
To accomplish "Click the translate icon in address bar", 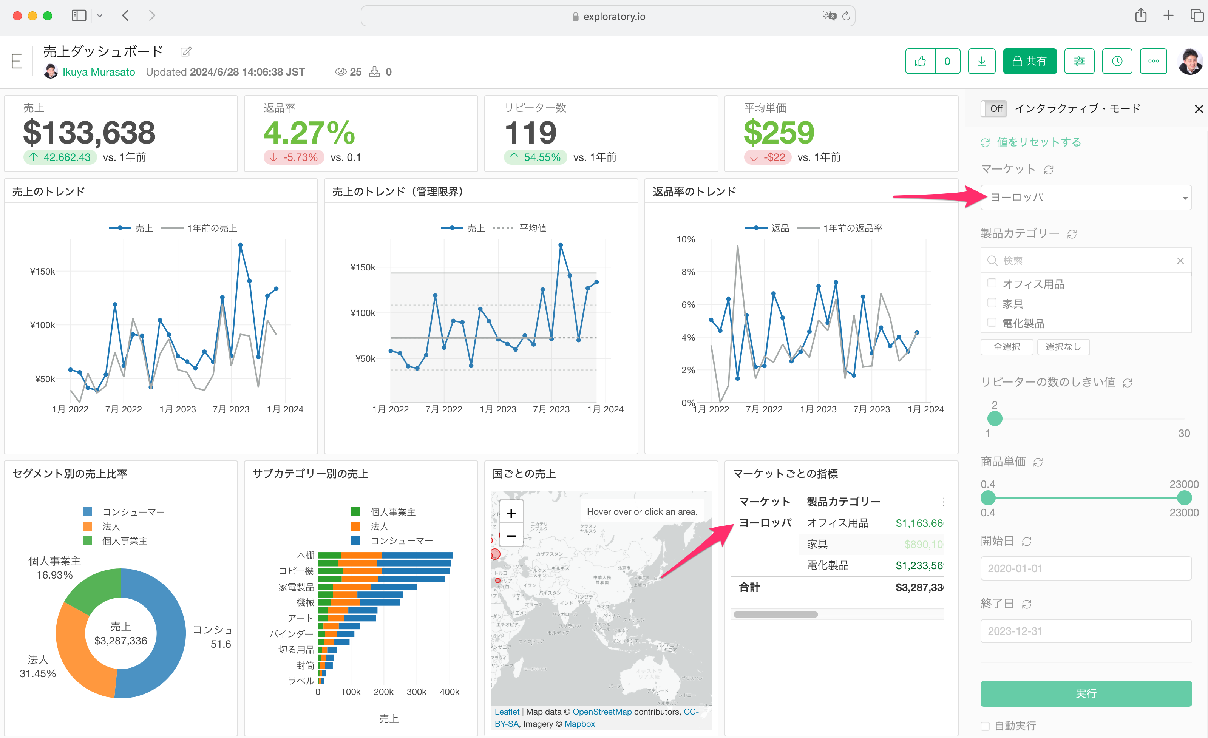I will [x=829, y=16].
